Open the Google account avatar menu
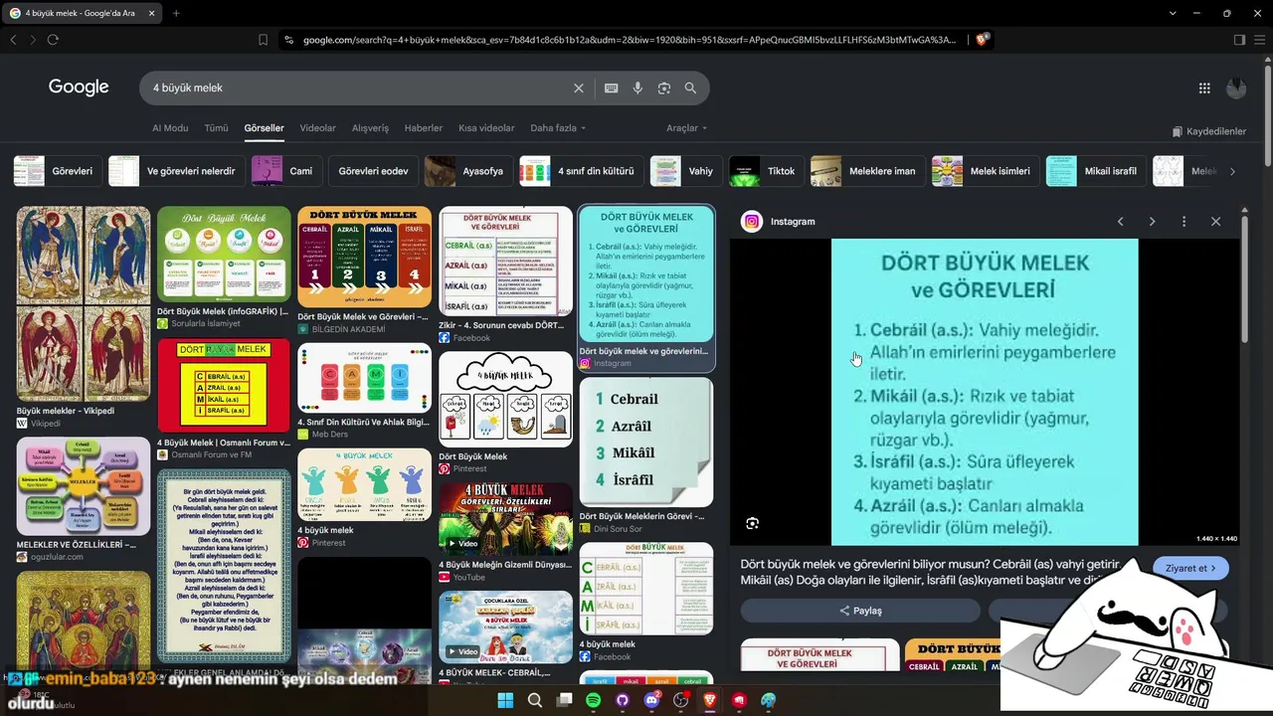The width and height of the screenshot is (1273, 716). pos(1236,88)
